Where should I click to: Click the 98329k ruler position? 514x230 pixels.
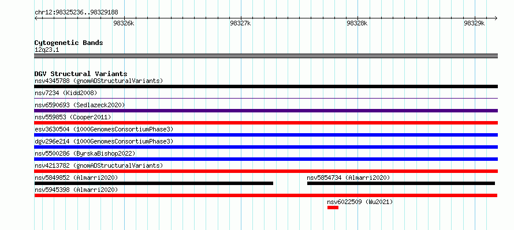click(474, 23)
